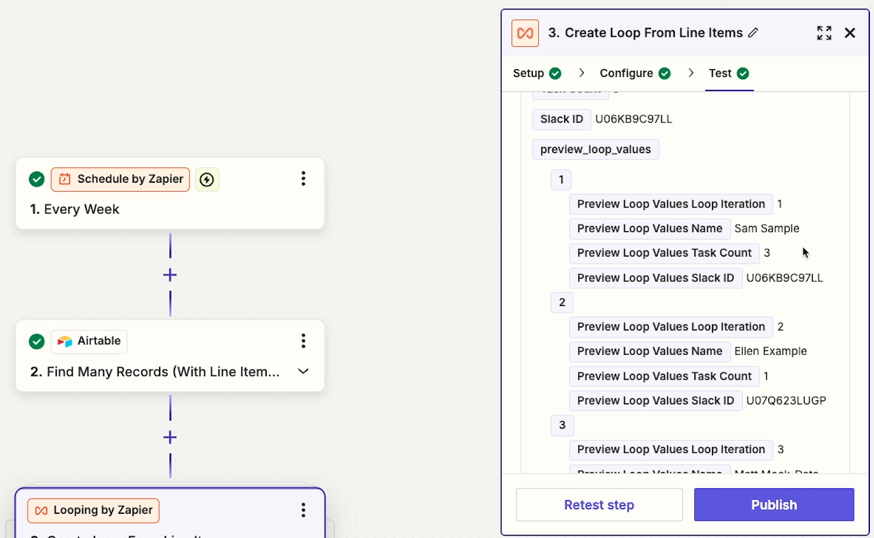Click the Slack ID field label

(562, 119)
